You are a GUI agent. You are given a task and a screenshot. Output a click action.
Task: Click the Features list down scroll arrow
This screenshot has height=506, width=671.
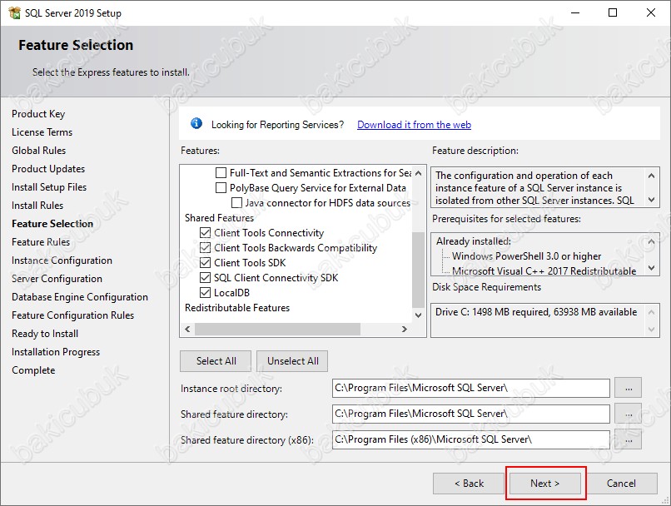[419, 315]
